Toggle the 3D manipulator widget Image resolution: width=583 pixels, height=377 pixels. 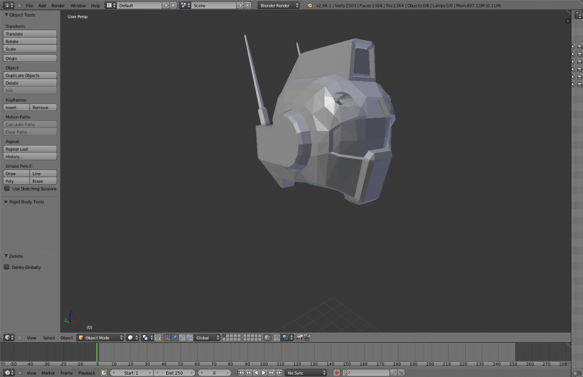[x=167, y=338]
